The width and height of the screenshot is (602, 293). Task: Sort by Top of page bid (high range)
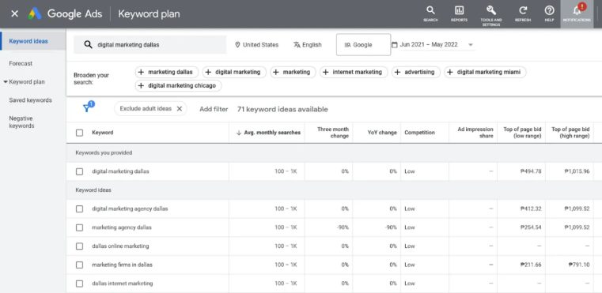570,133
